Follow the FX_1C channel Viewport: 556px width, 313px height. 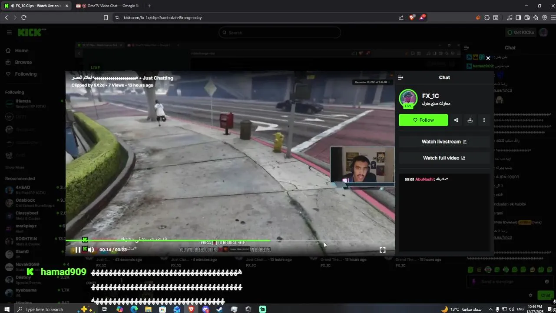click(424, 120)
